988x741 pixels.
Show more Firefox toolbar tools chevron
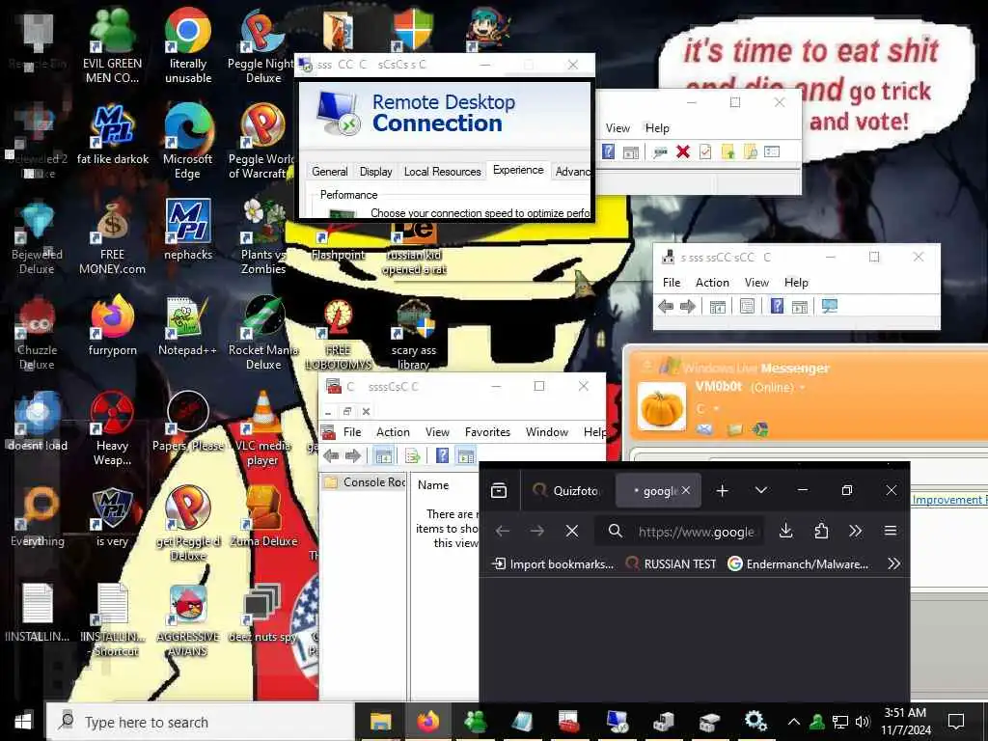point(855,532)
